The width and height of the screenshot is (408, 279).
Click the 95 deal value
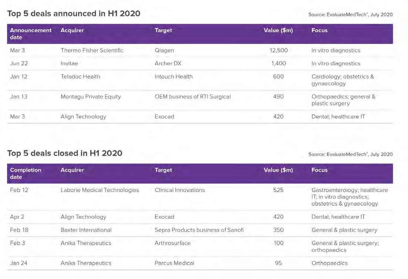pyautogui.click(x=278, y=263)
